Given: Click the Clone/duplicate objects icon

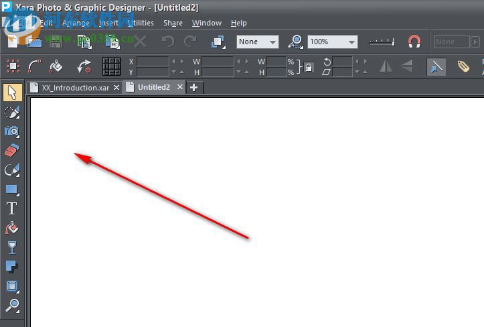Looking at the screenshot, I should (x=218, y=42).
